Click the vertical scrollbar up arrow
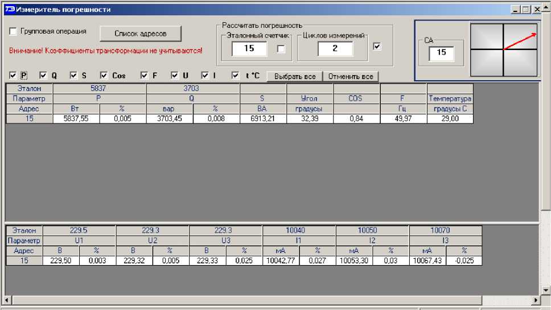The image size is (551, 310). pyautogui.click(x=546, y=7)
